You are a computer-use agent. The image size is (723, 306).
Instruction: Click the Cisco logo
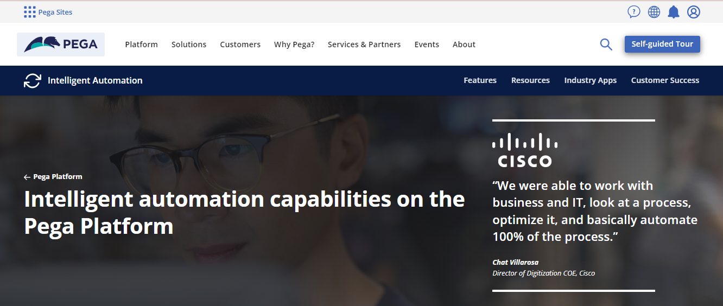[x=525, y=150]
